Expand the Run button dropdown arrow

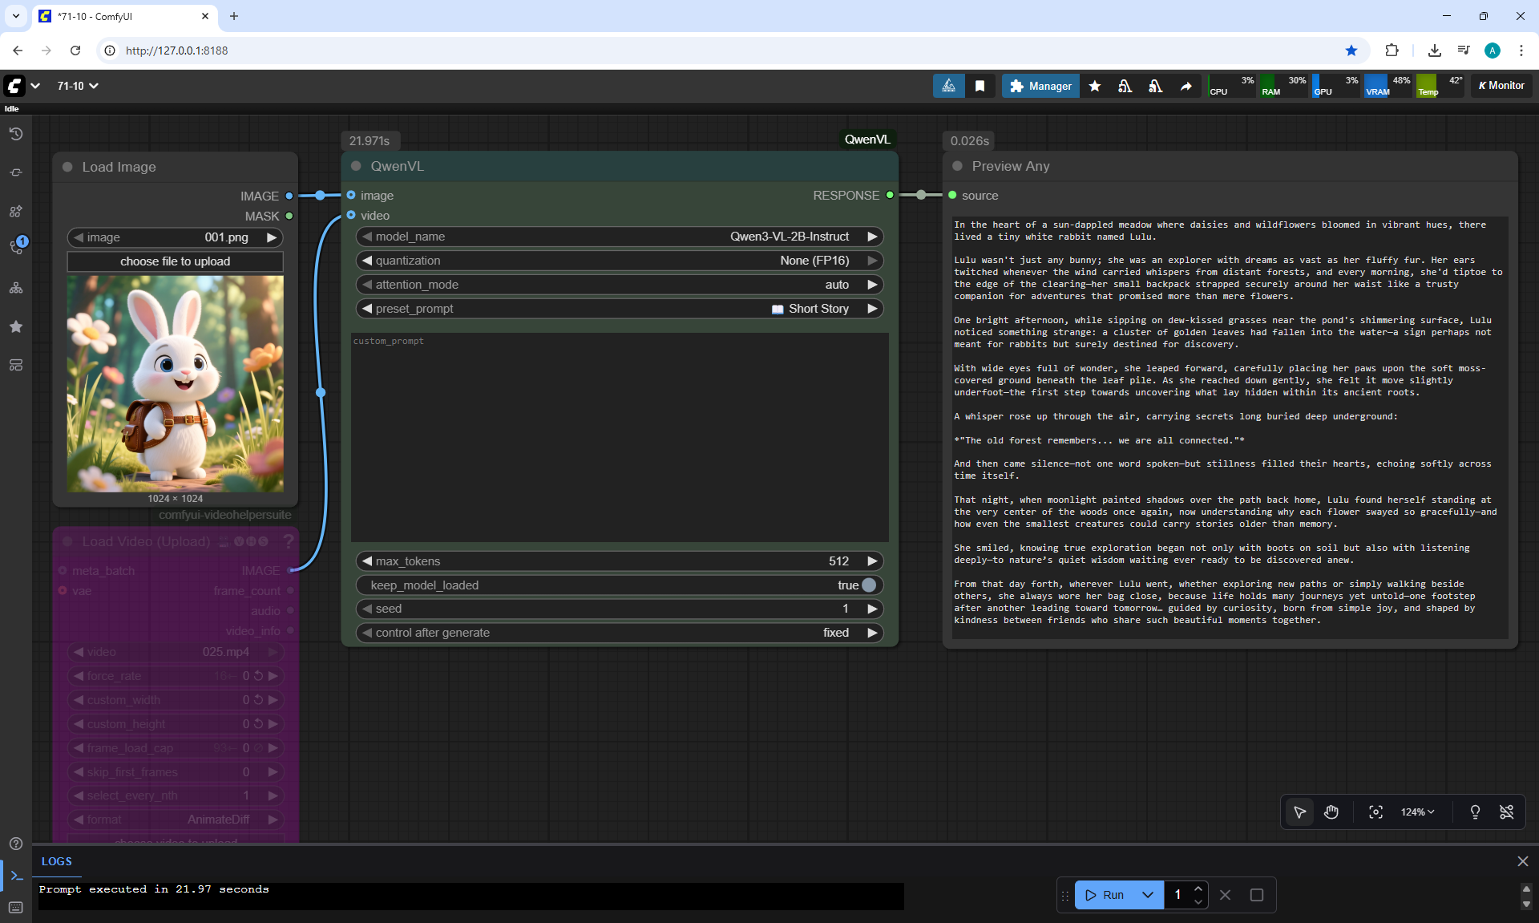pos(1147,895)
